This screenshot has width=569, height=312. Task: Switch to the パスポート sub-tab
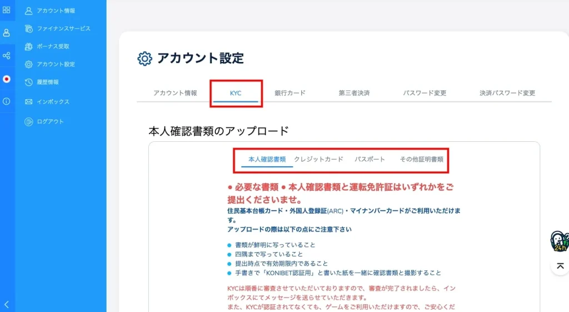(370, 159)
